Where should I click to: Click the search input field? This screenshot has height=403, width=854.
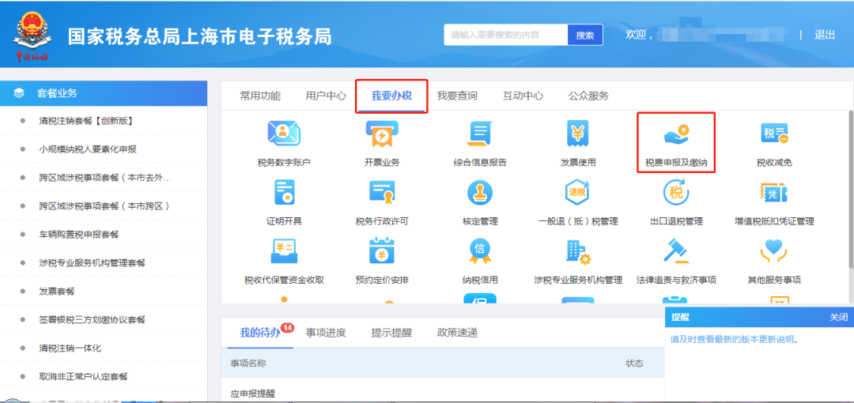click(x=506, y=35)
